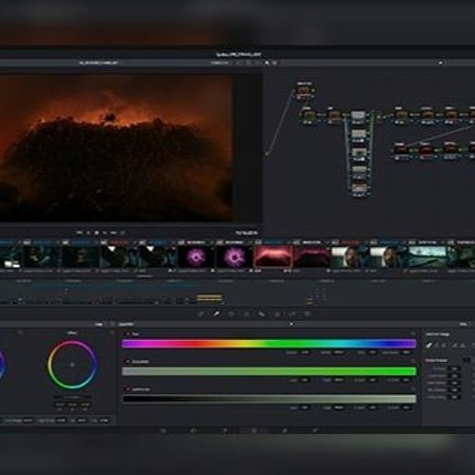Select the second man's face clip thumbnail

tap(389, 256)
